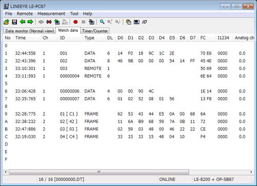Open the File menu

coord(8,14)
